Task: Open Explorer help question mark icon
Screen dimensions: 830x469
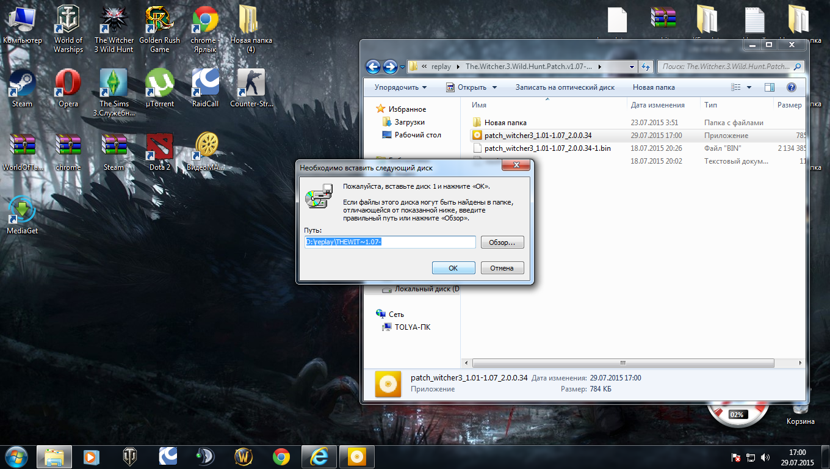Action: tap(792, 87)
